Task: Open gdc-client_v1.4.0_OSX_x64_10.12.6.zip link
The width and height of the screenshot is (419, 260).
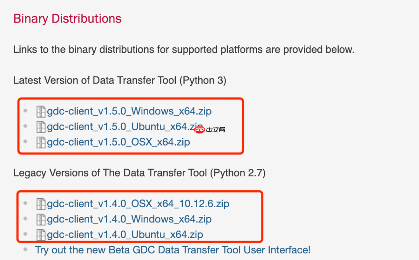Action: click(x=138, y=204)
